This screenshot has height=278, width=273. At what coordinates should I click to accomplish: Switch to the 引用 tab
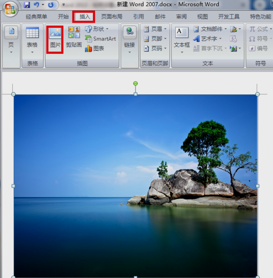point(138,17)
